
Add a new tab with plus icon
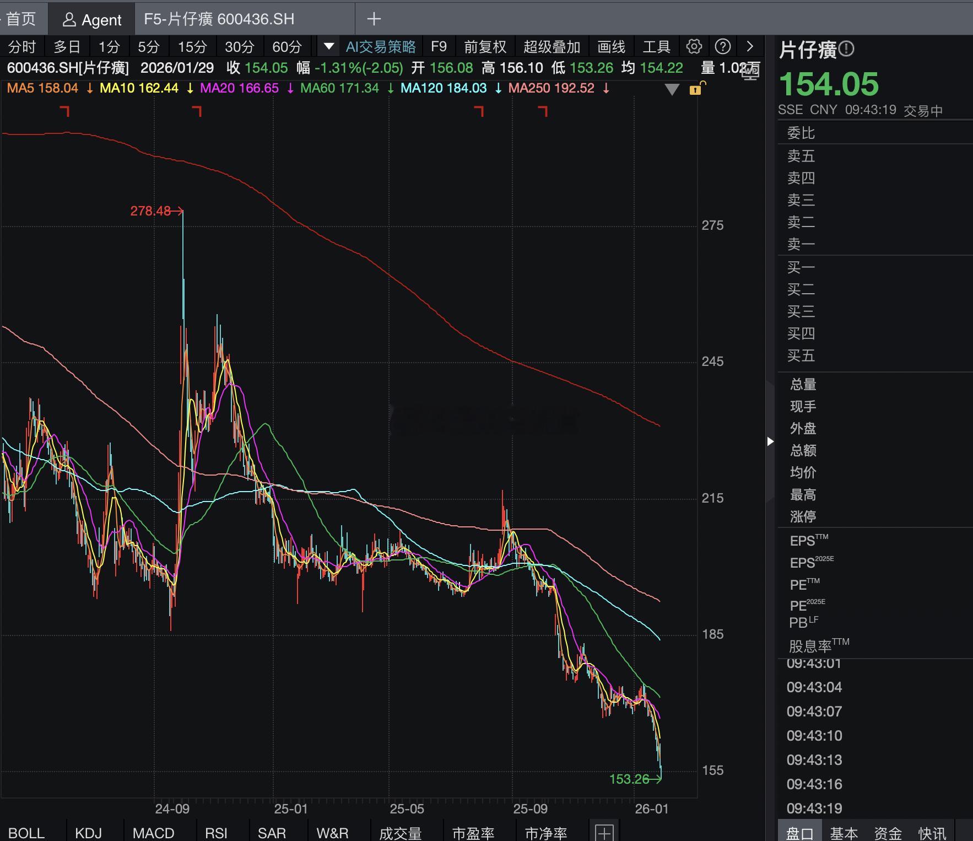(x=374, y=19)
